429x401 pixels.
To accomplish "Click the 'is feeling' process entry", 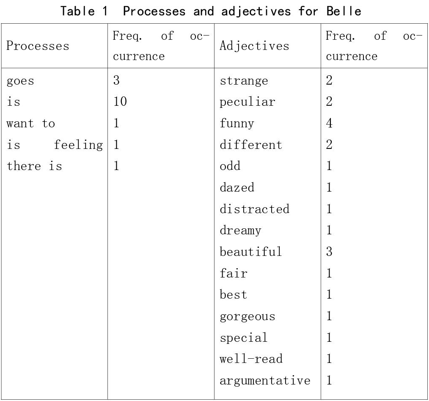I will point(55,145).
